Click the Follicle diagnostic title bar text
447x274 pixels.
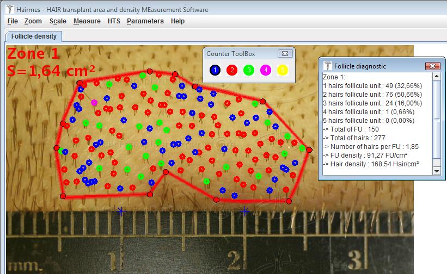(x=360, y=66)
